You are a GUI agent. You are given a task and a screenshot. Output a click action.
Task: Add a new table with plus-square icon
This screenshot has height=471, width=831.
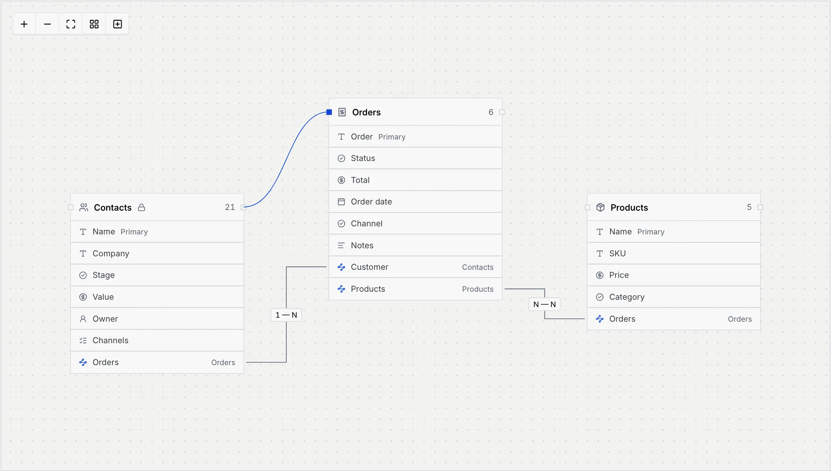118,24
